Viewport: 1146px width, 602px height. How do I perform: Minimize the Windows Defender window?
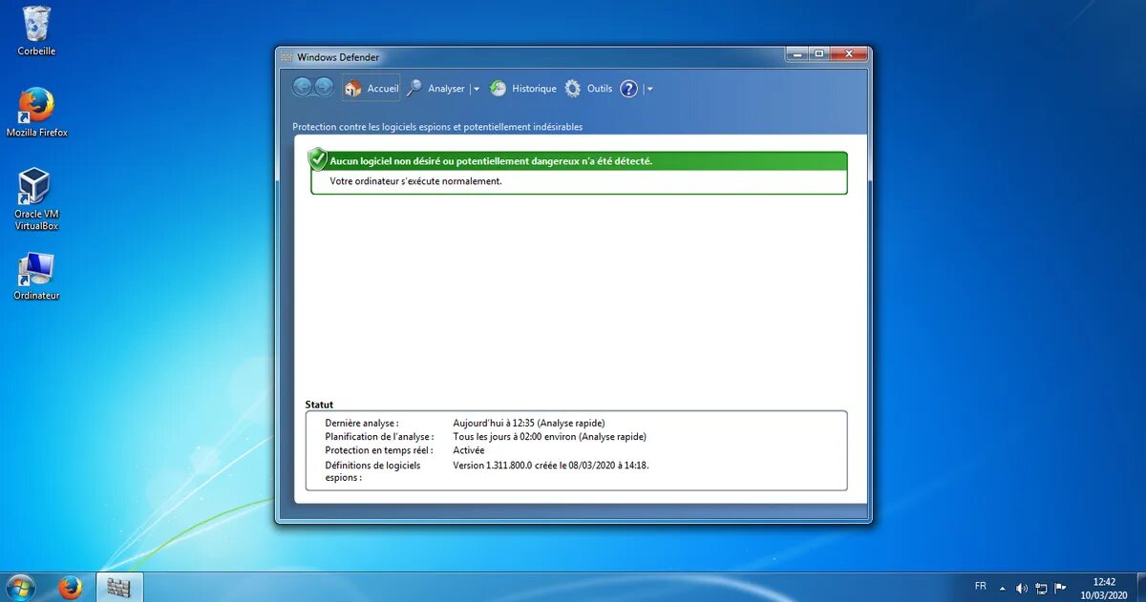click(797, 54)
